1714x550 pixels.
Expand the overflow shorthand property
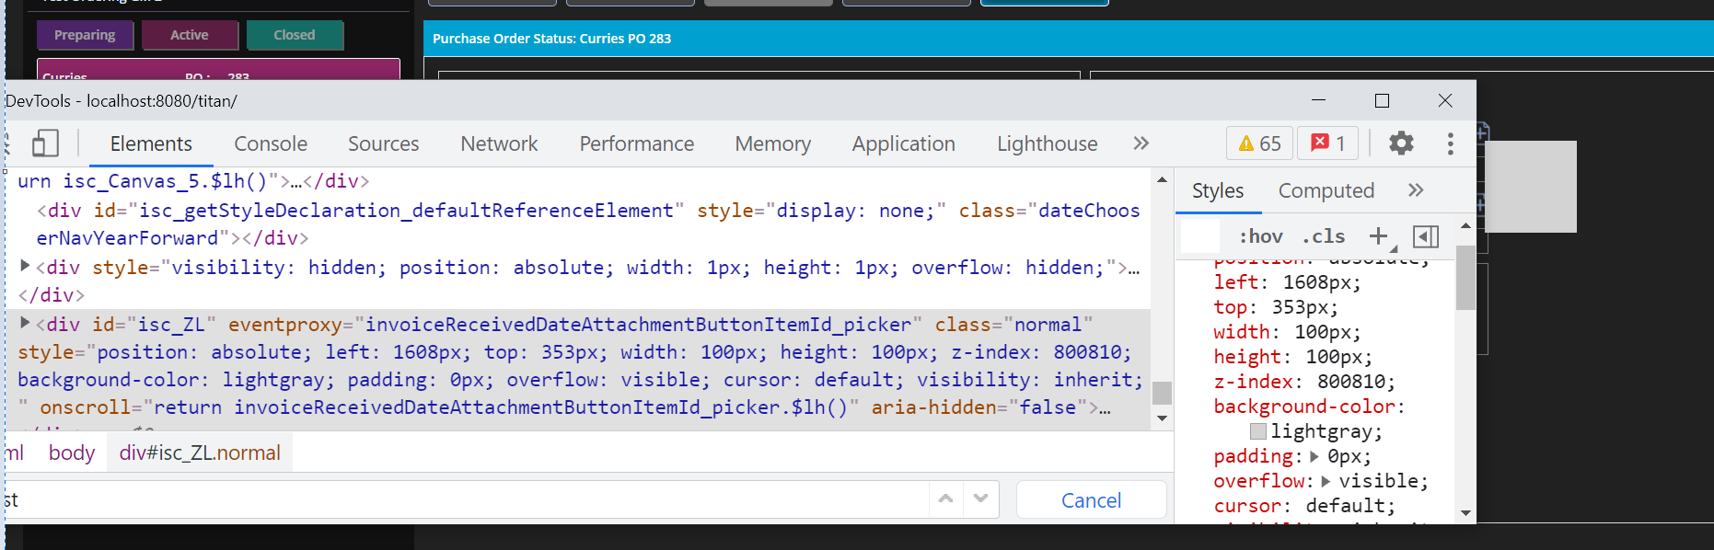pyautogui.click(x=1326, y=481)
